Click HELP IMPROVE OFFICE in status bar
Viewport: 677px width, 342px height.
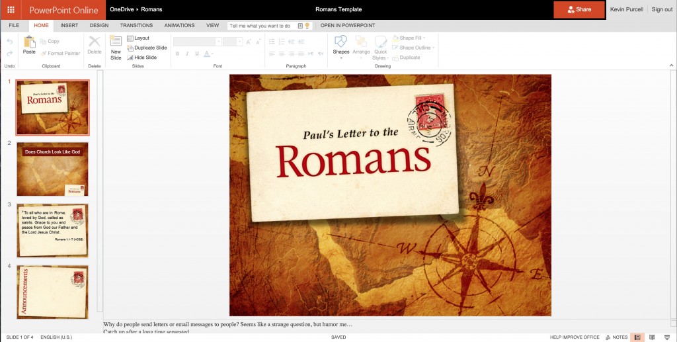pyautogui.click(x=575, y=337)
